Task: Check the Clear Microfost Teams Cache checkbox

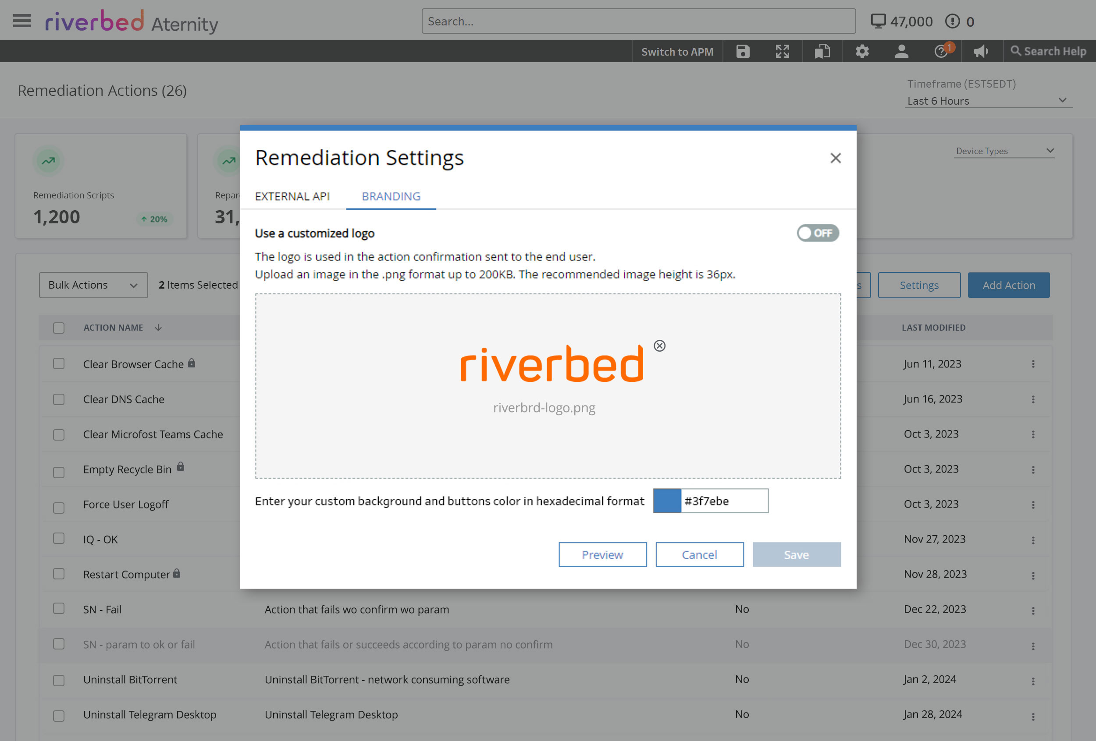Action: click(x=58, y=435)
